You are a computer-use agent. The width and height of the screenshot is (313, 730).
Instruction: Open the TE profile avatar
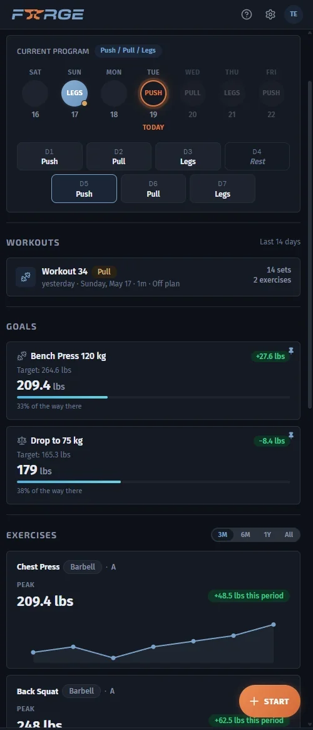(294, 14)
